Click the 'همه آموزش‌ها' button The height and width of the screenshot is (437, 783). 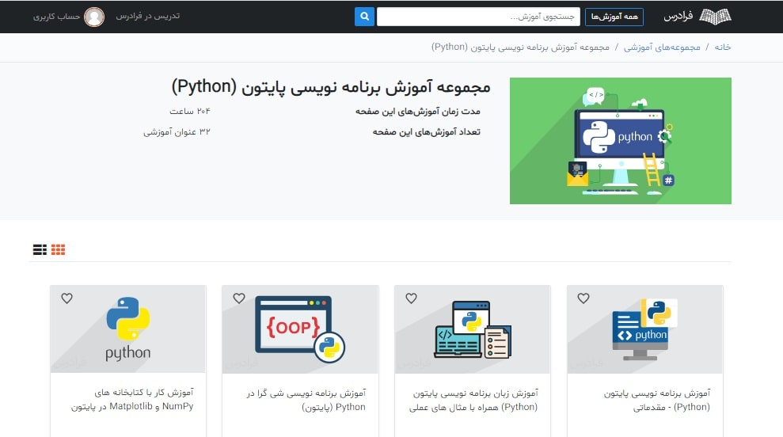(614, 17)
